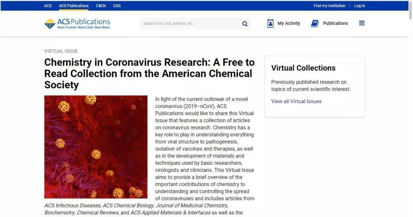The height and width of the screenshot is (217, 413).
Task: Click the search magnifier icon
Action: 245,24
